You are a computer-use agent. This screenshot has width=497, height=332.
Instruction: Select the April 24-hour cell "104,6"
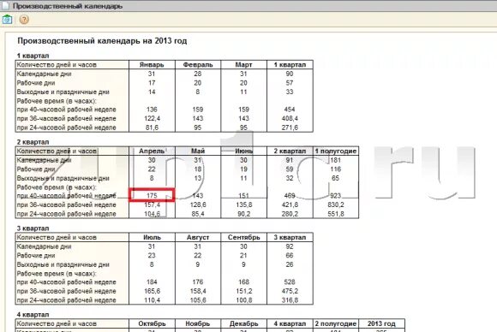coord(152,214)
